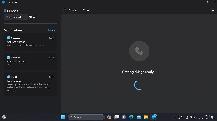Screen dimensions: 217x121
Task: Open the Reddit 'Now in news' notification
Action: tap(30, 84)
